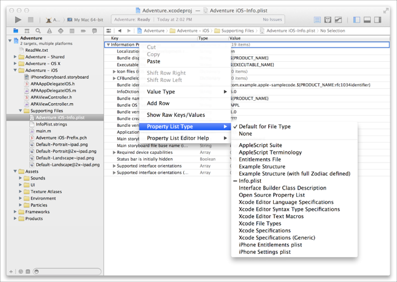This screenshot has height=282, width=397.
Task: Show the Project navigator
Action: tap(16, 31)
